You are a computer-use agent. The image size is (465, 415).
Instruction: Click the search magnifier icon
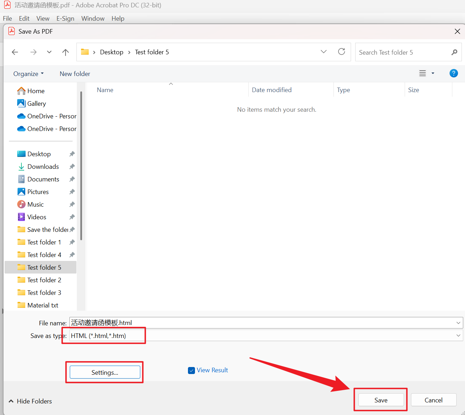click(x=454, y=53)
